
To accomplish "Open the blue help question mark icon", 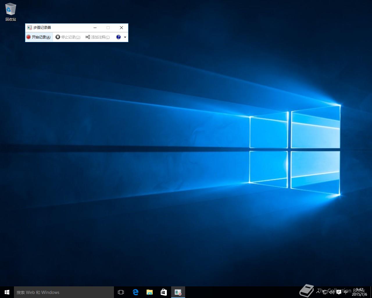I will tap(118, 37).
